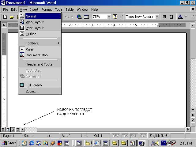
Task: Open the Insert menu
Action: [34, 9]
